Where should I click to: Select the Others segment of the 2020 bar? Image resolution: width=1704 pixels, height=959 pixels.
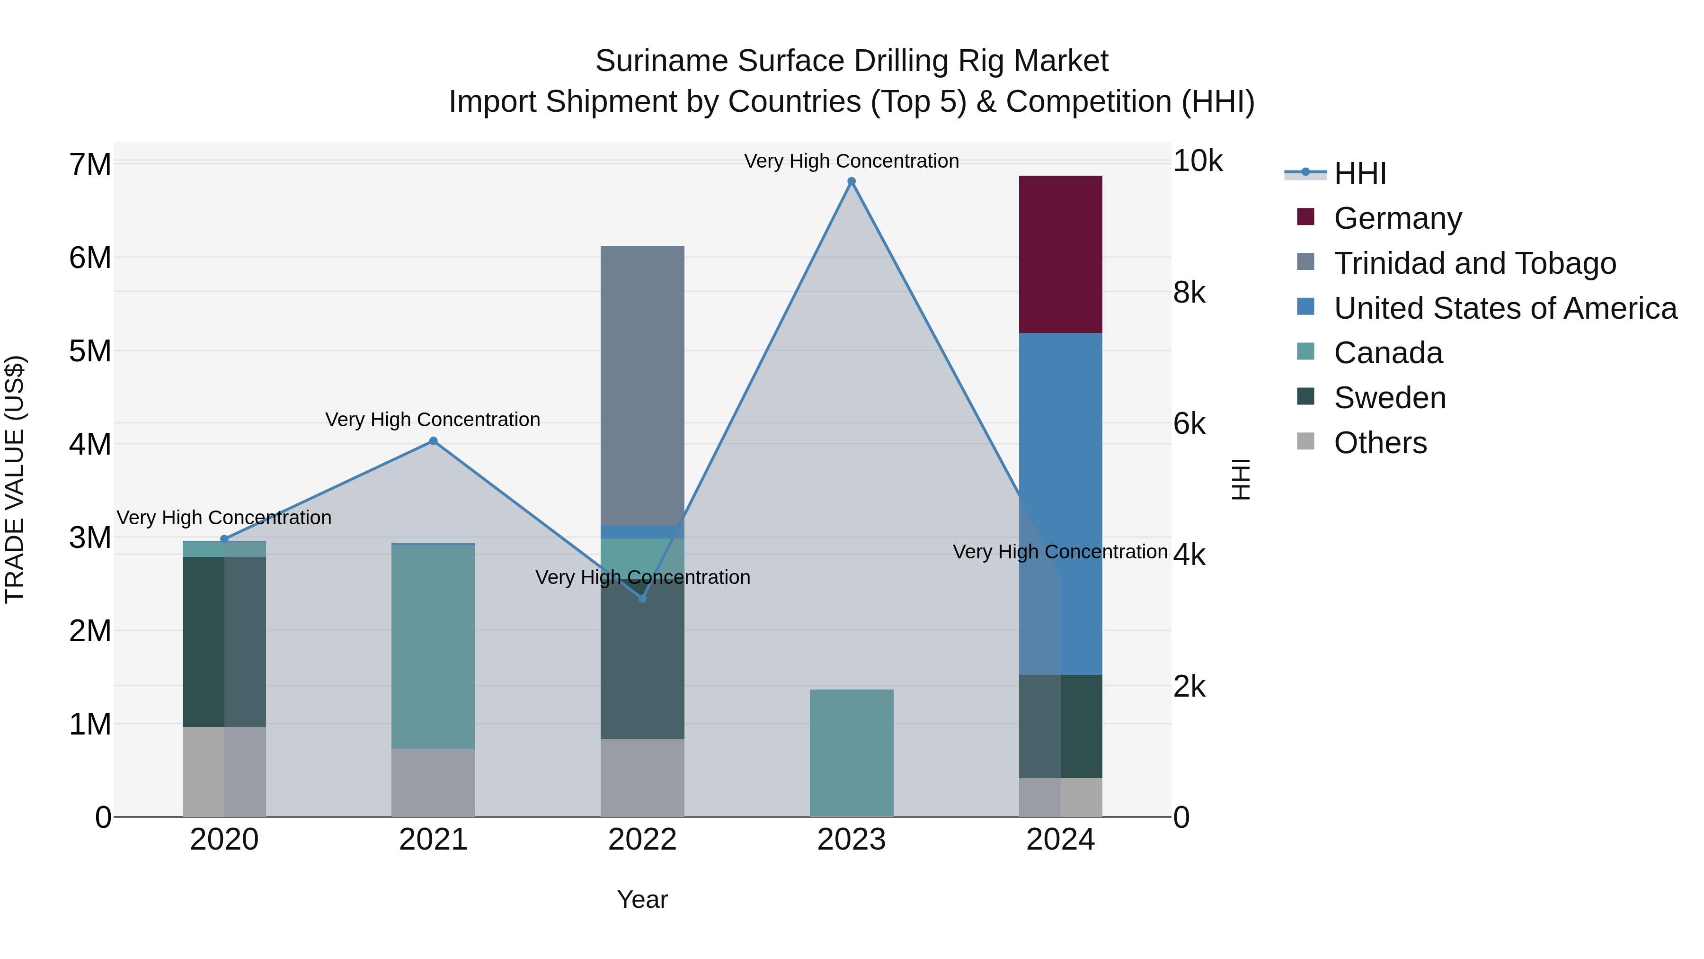pyautogui.click(x=224, y=772)
